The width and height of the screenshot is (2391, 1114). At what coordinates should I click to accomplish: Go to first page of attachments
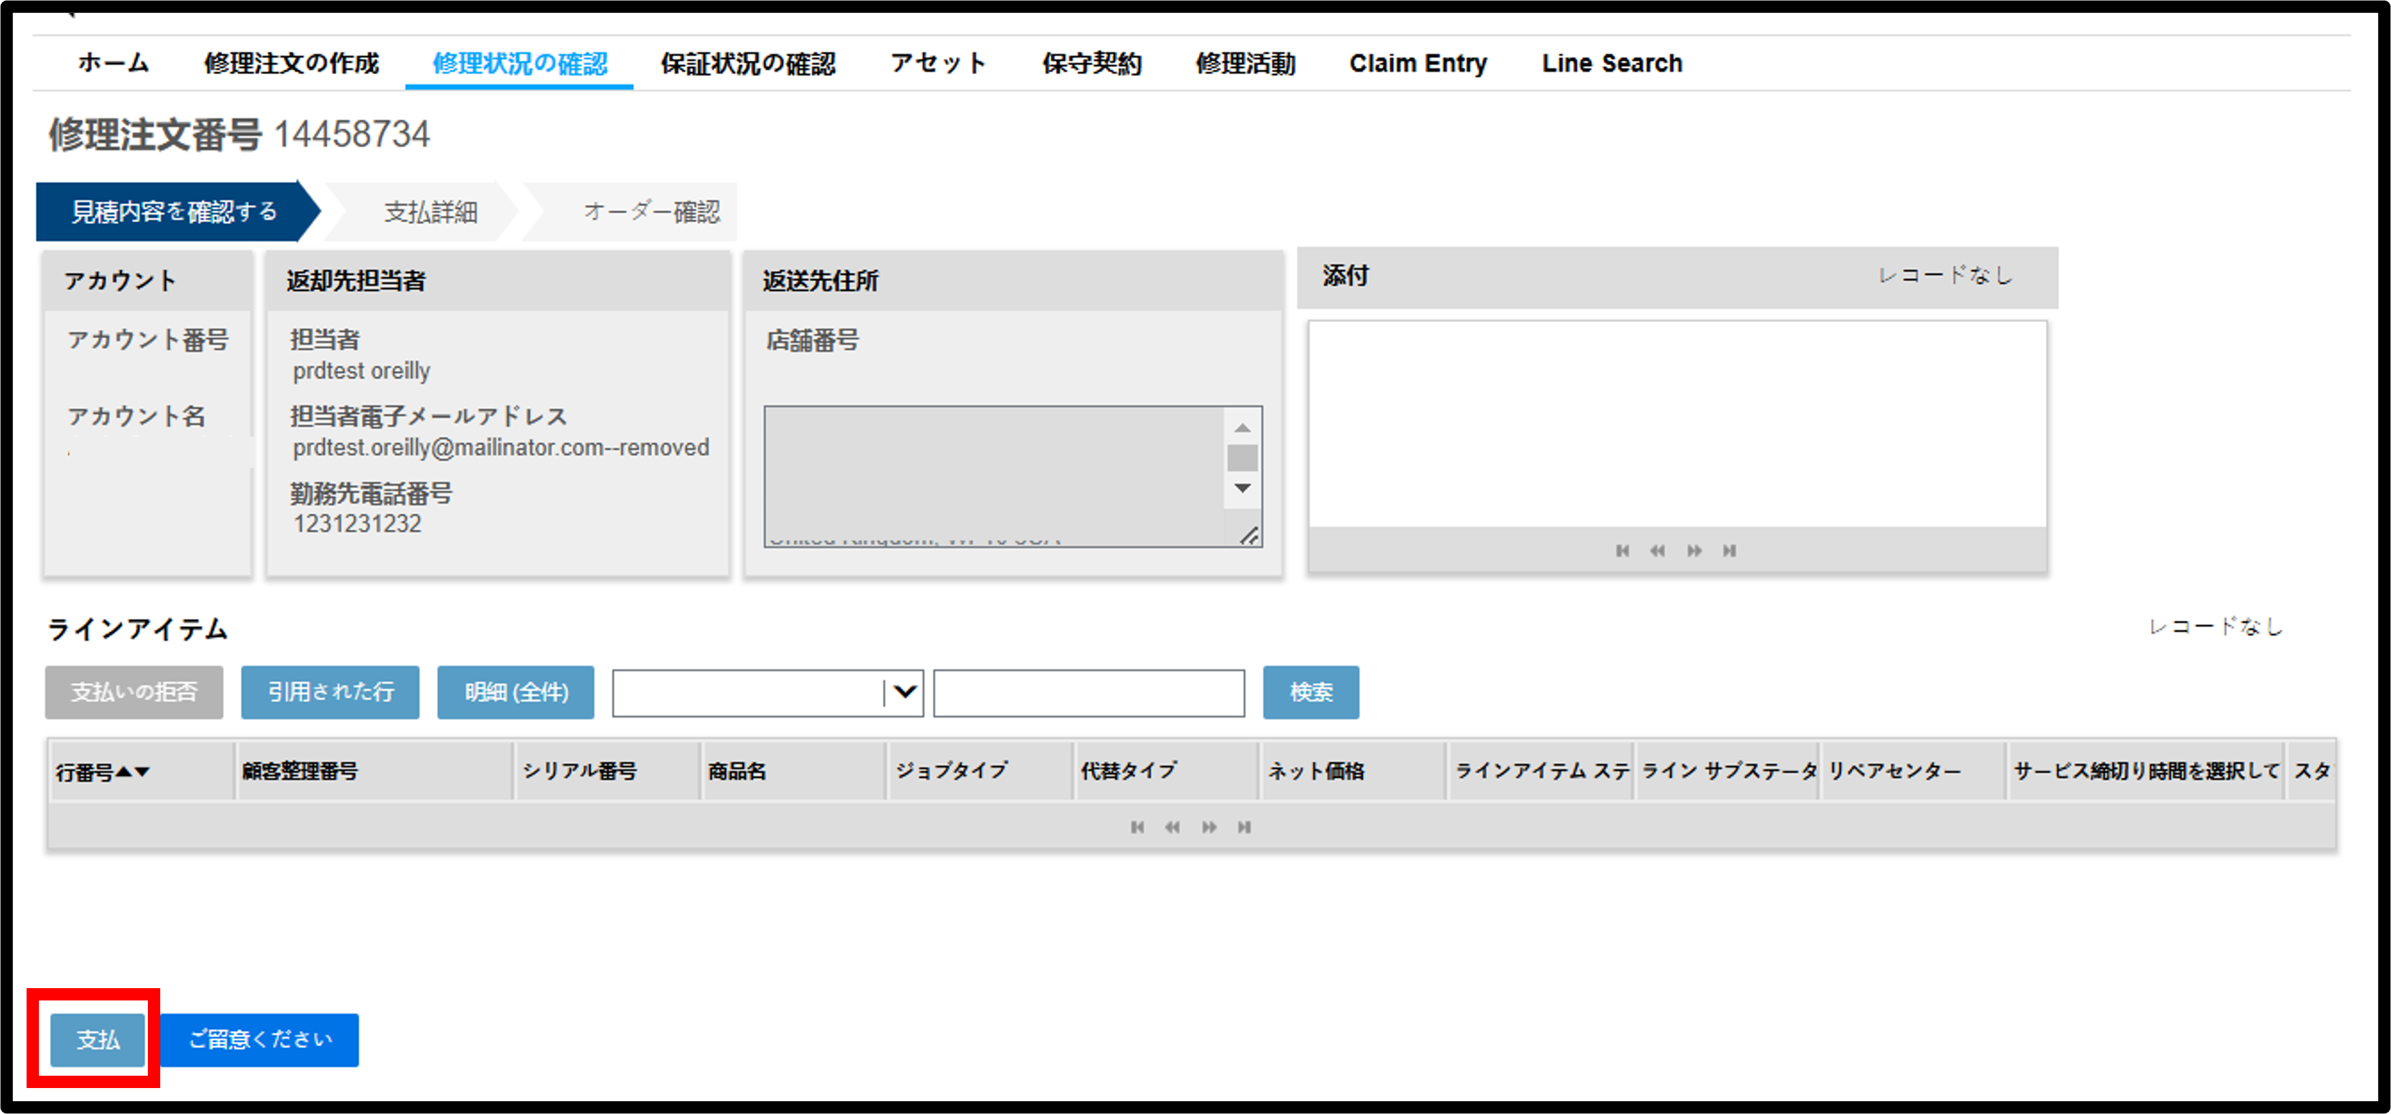click(x=1622, y=550)
